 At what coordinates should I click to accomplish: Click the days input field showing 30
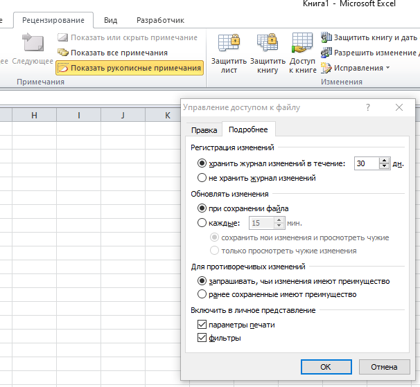[366, 163]
